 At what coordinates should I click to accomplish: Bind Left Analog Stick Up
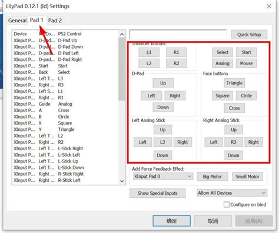pos(162,130)
